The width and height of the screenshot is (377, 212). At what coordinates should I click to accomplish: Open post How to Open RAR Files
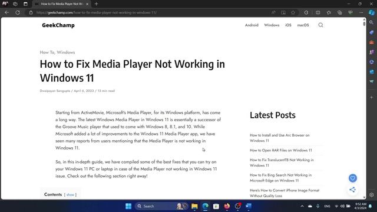(281, 150)
